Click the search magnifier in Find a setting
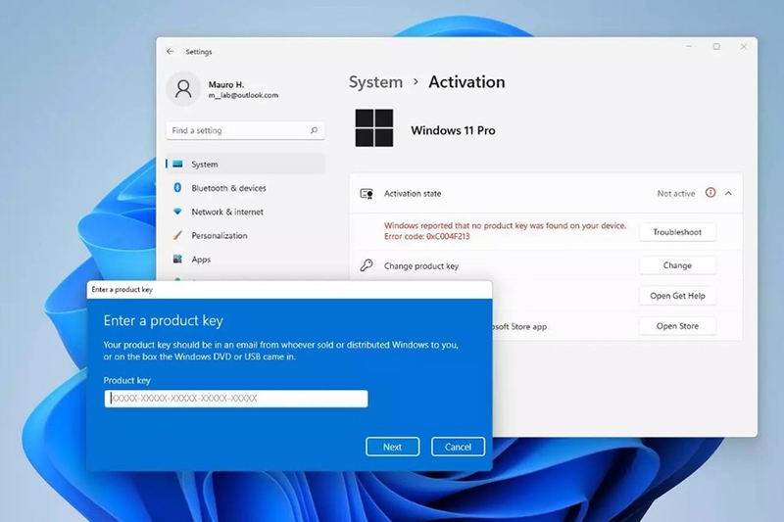The image size is (784, 522). [x=314, y=130]
